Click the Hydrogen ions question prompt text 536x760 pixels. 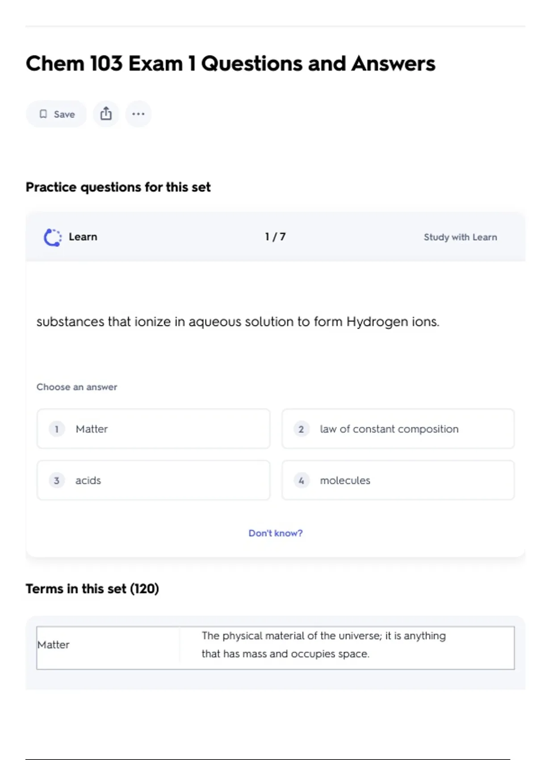pos(238,322)
